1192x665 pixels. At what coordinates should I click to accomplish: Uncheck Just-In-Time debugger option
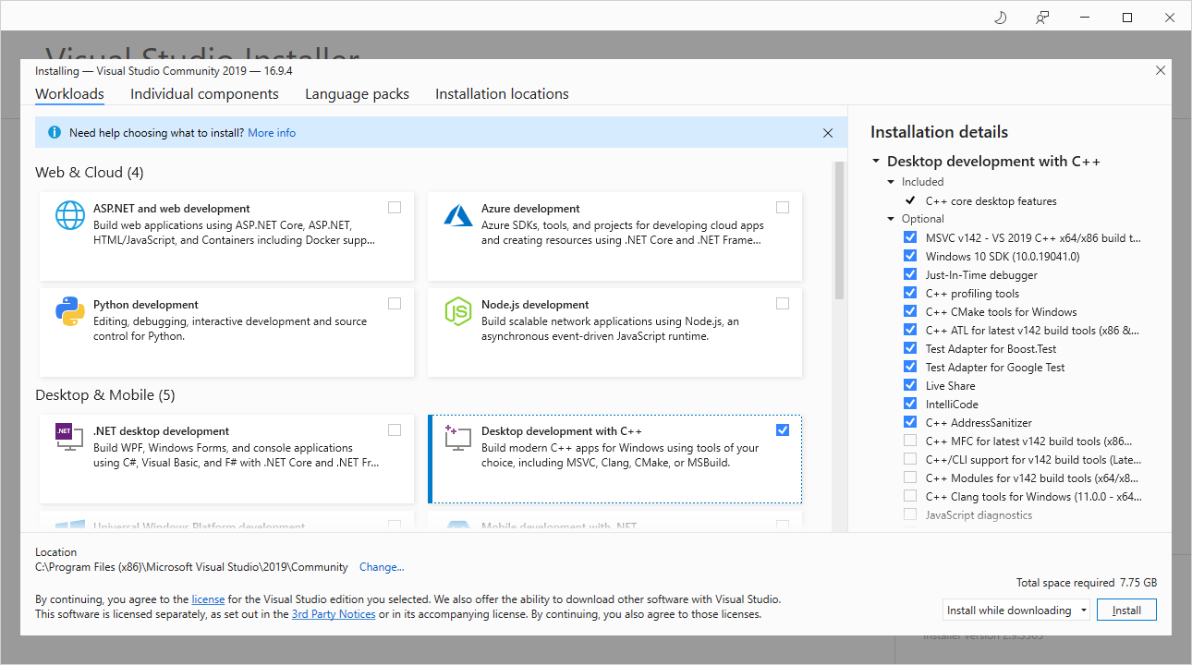click(910, 274)
